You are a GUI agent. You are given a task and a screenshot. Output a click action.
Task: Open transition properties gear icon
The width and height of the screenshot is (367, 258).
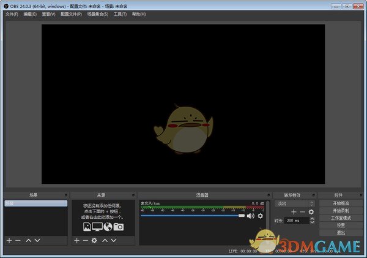coord(311,212)
